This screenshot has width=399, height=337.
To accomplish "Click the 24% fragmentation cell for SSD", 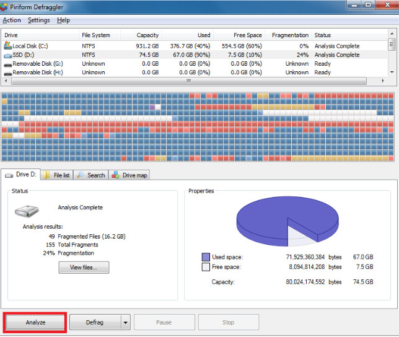I will click(x=302, y=55).
